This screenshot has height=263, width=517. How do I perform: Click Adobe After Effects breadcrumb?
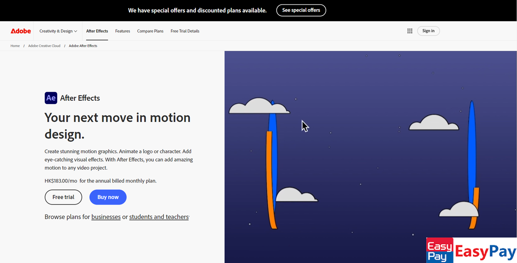83,46
